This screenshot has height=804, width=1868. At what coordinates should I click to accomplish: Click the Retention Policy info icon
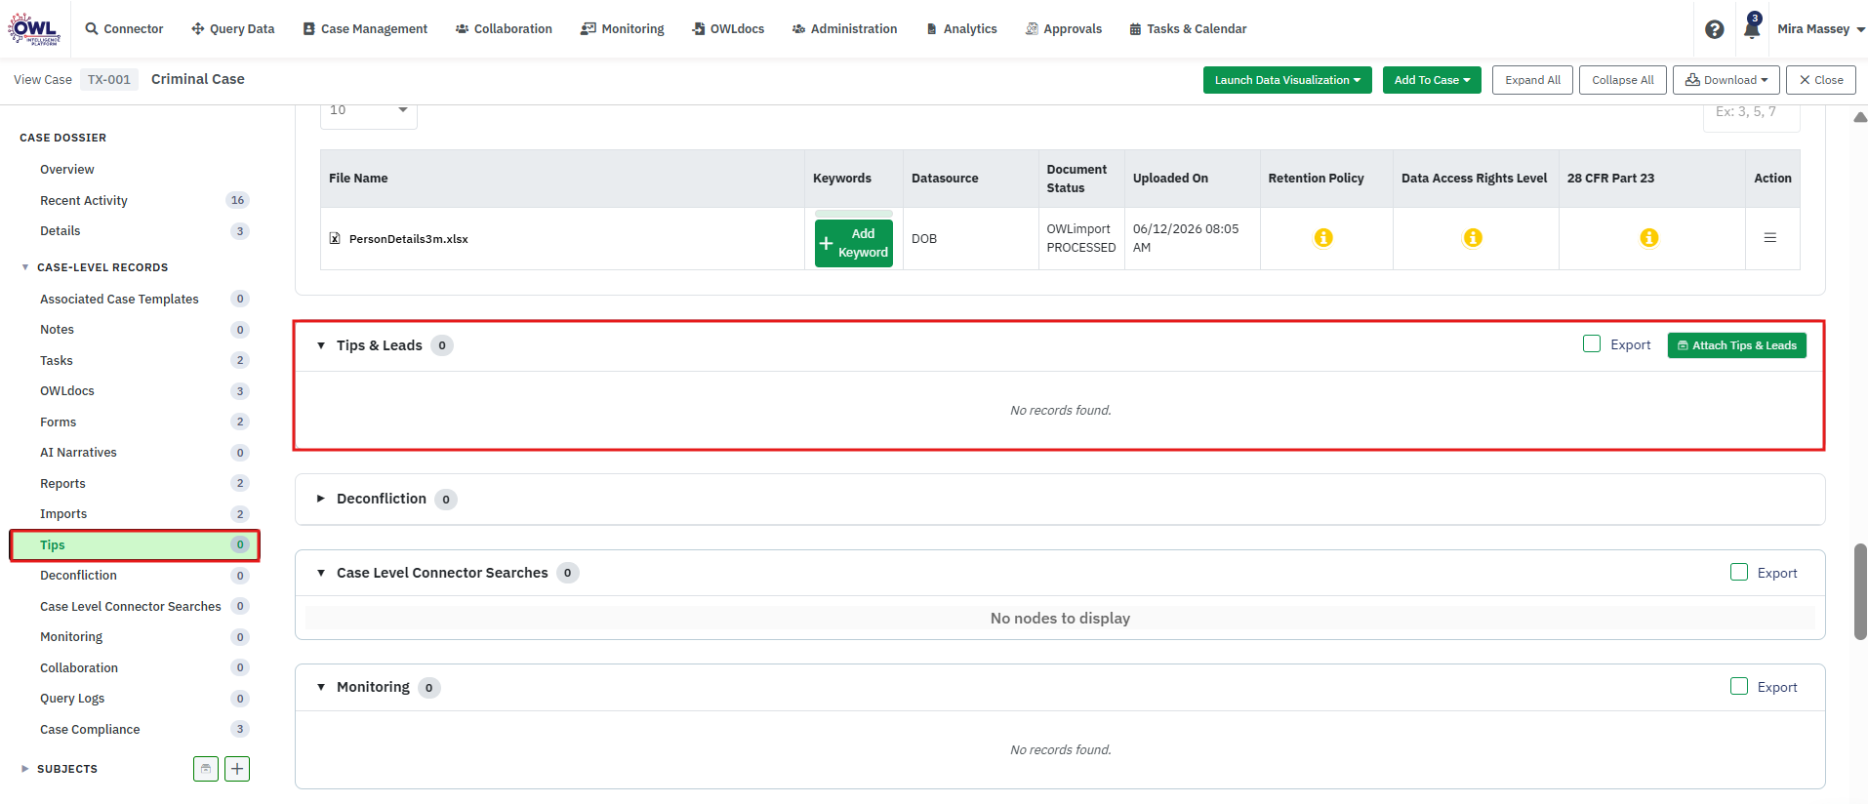[x=1323, y=238]
